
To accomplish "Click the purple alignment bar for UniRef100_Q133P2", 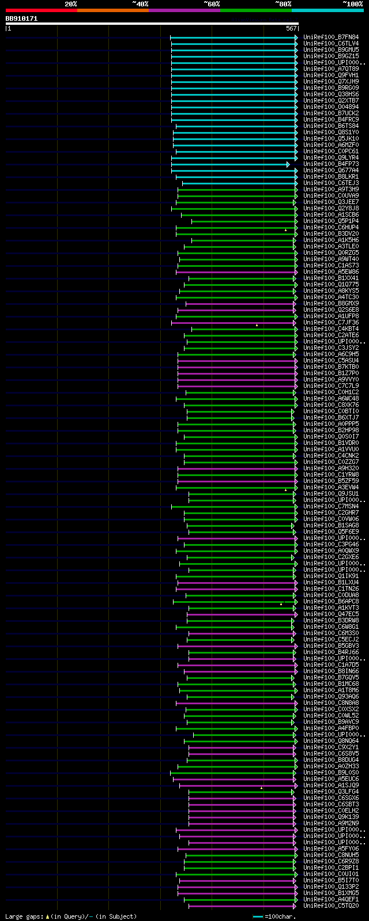I will click(237, 887).
